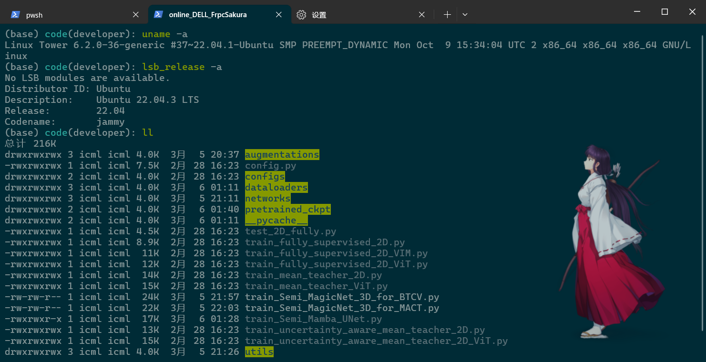Click the config.py filename in the listing
Viewport: 706px width, 362px height.
[270, 165]
